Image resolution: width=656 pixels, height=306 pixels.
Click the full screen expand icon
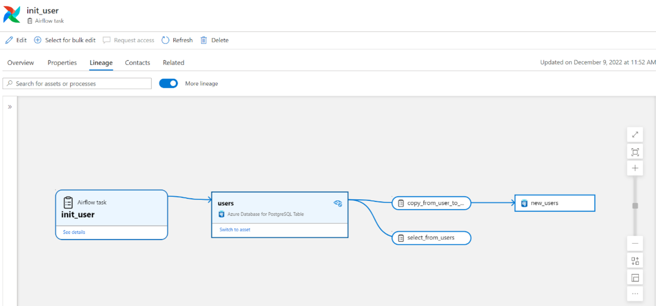(x=635, y=135)
